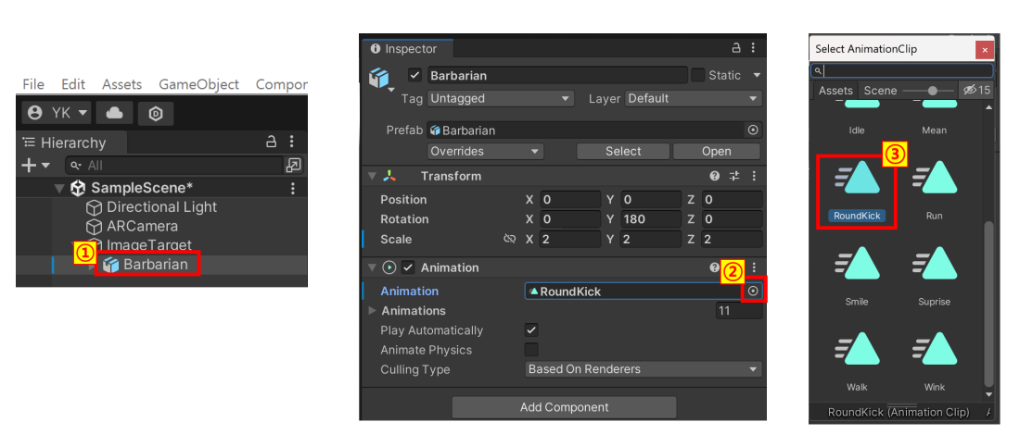
Task: Focus the Select AnimationClip search box
Action: tap(901, 71)
